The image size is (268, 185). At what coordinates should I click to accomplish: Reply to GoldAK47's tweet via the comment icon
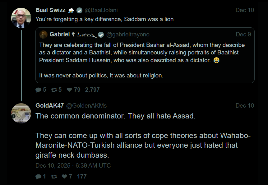[x=39, y=177]
